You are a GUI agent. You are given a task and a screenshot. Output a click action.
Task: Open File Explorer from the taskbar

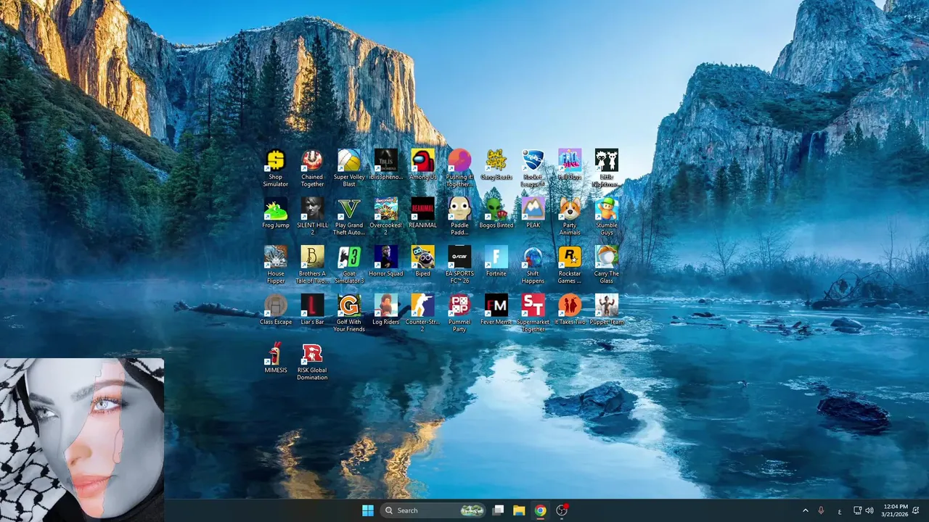[519, 510]
